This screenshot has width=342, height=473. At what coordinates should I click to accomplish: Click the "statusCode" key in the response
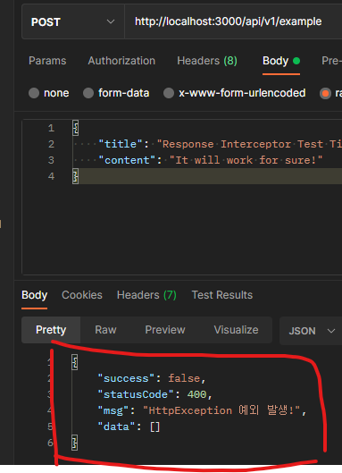136,394
